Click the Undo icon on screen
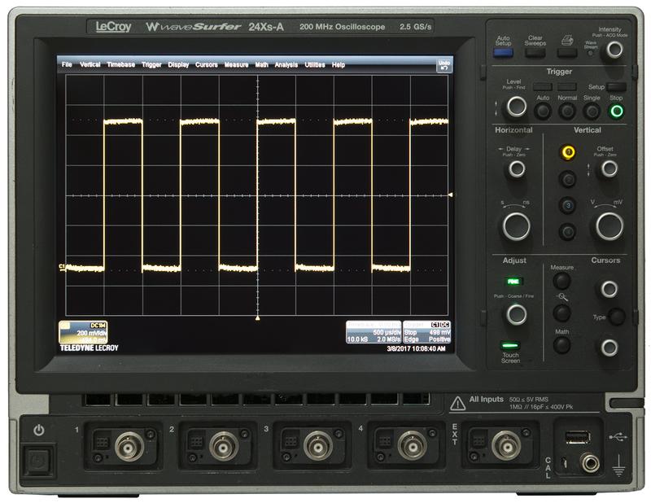This screenshot has width=651, height=503. point(443,64)
